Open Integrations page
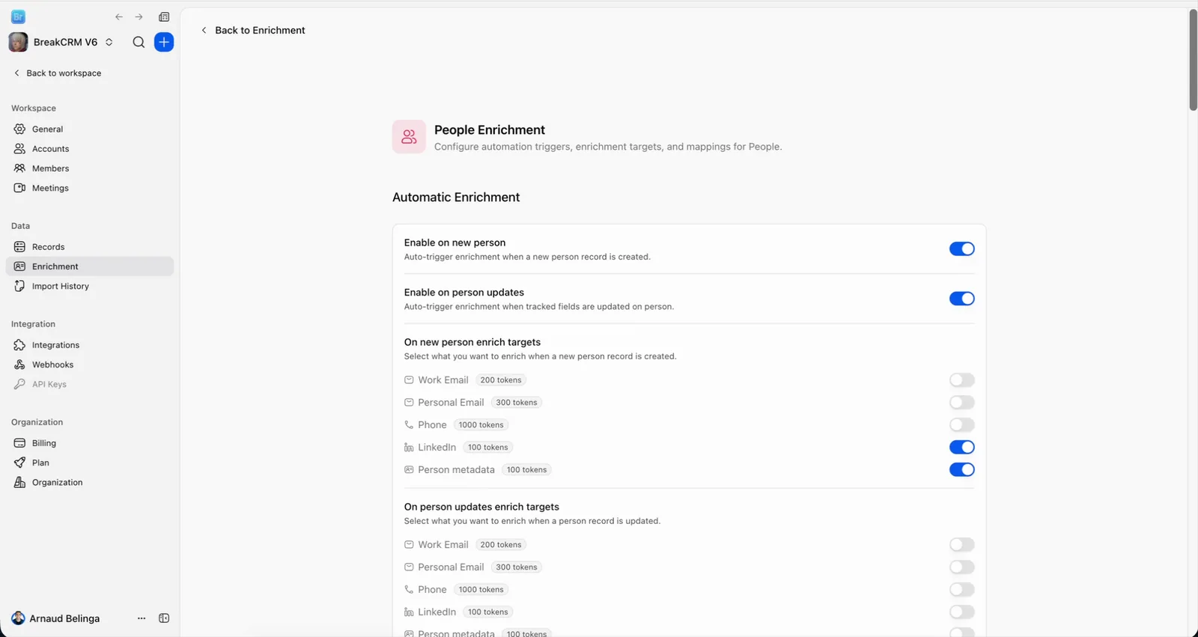Screen dimensions: 1198x637 click(90, 345)
